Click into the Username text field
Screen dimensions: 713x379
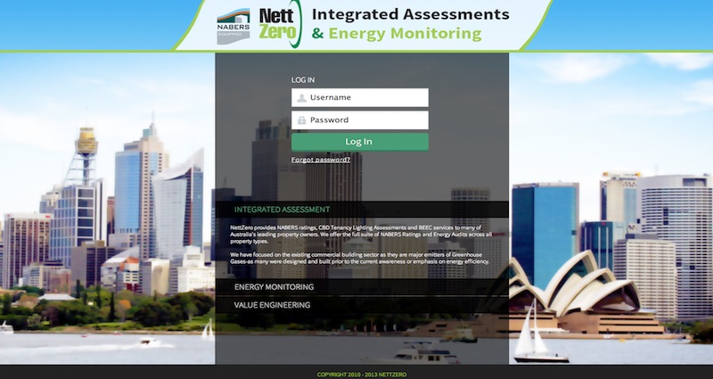365,98
